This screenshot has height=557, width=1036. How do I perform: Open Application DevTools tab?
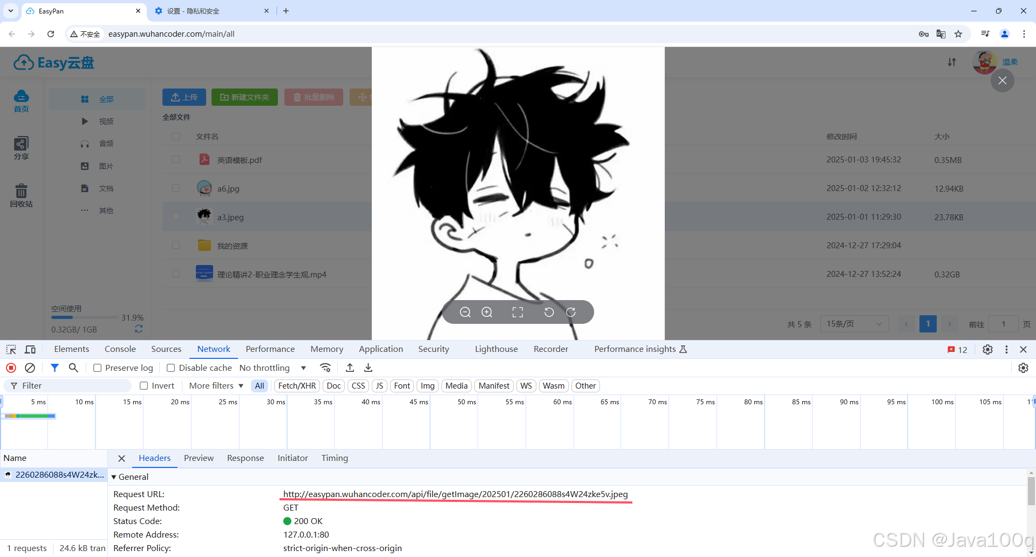(x=381, y=349)
